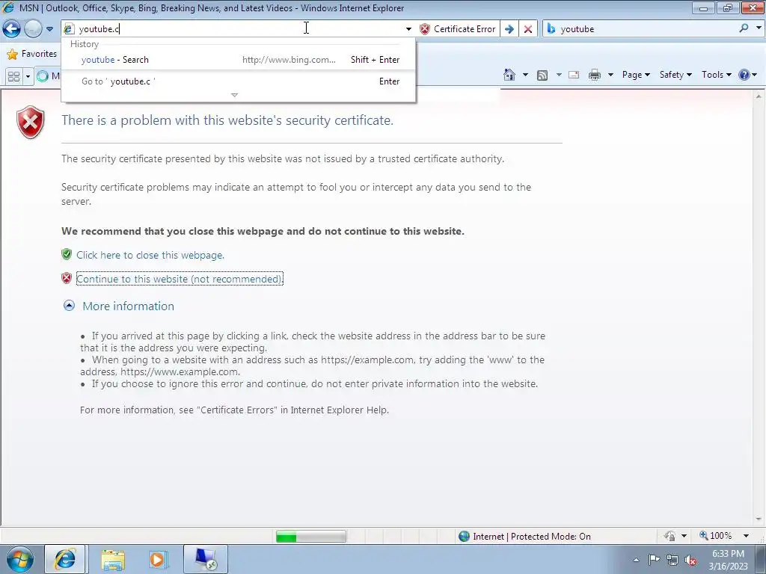Click the red shield beside Continue link
The image size is (766, 574).
[67, 278]
